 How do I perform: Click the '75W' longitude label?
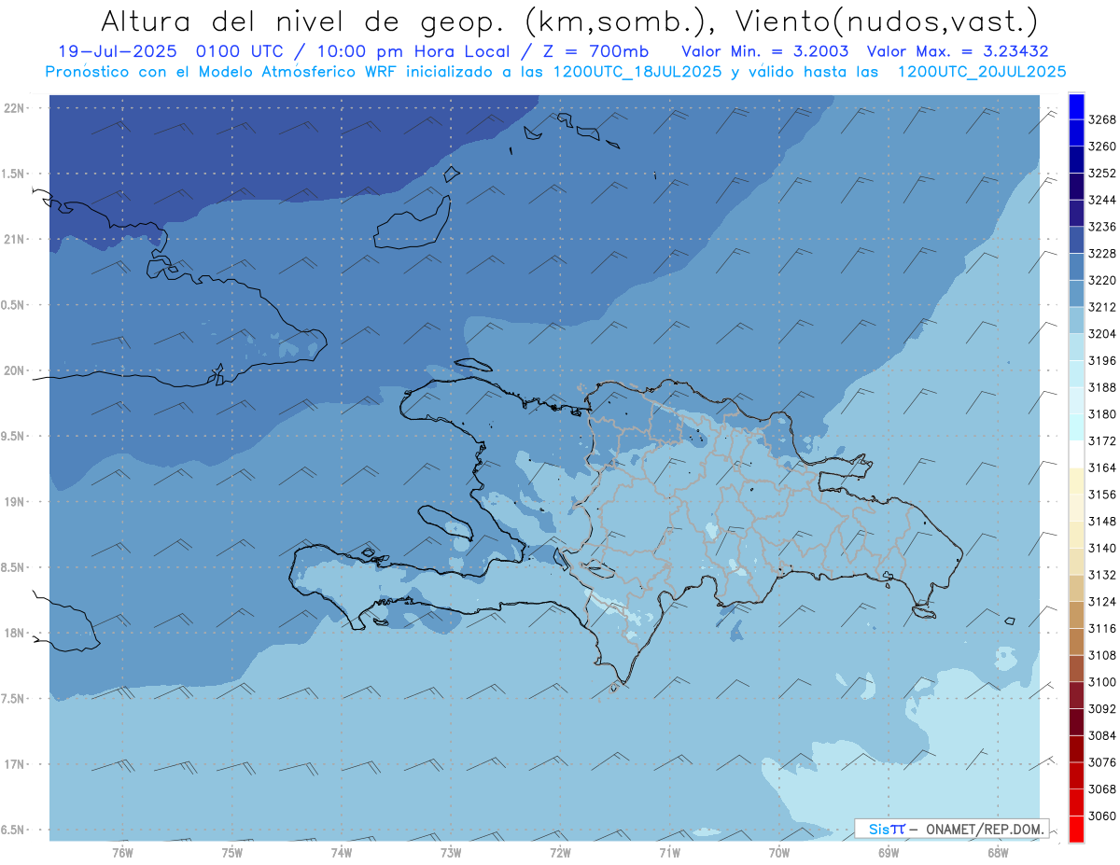[232, 853]
